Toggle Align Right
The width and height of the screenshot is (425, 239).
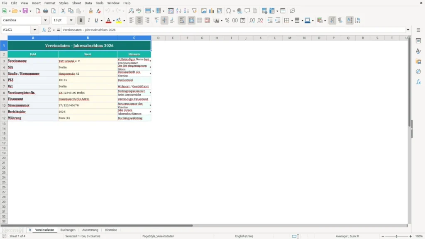click(x=147, y=20)
